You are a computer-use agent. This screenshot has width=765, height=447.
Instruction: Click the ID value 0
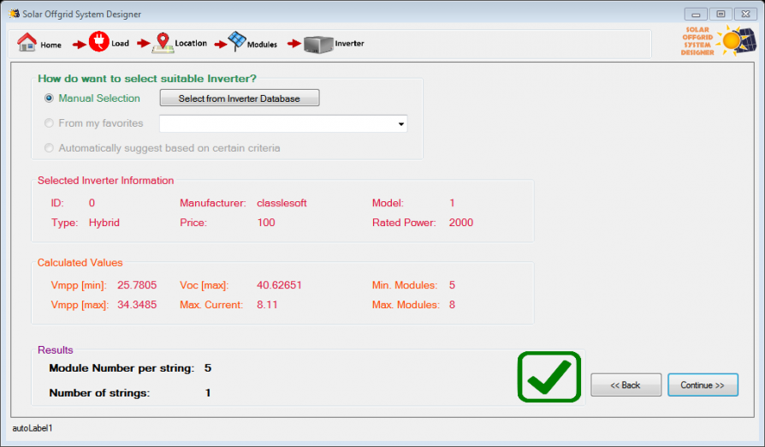coord(92,203)
